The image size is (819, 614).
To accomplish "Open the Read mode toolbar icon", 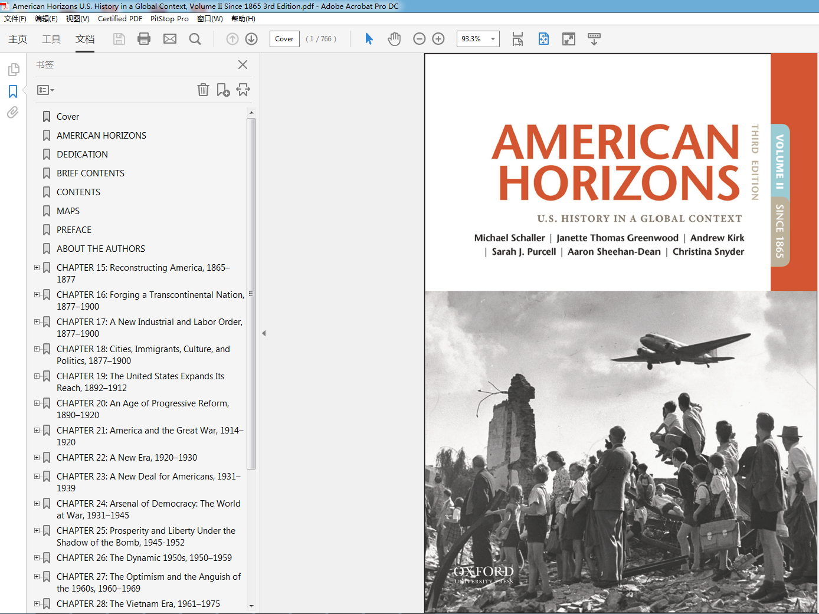I will (594, 39).
